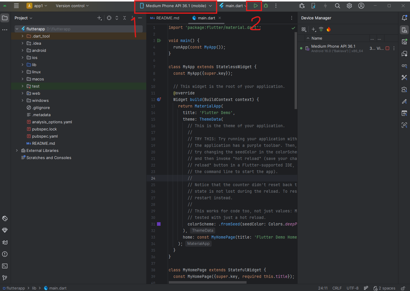Viewport: 410px width, 291px height.
Task: Expand the android folder node
Action: click(22, 50)
